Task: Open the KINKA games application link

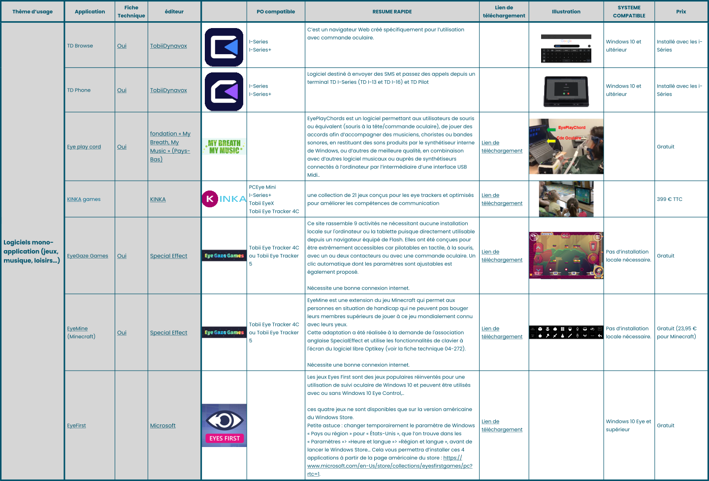Action: click(x=84, y=199)
